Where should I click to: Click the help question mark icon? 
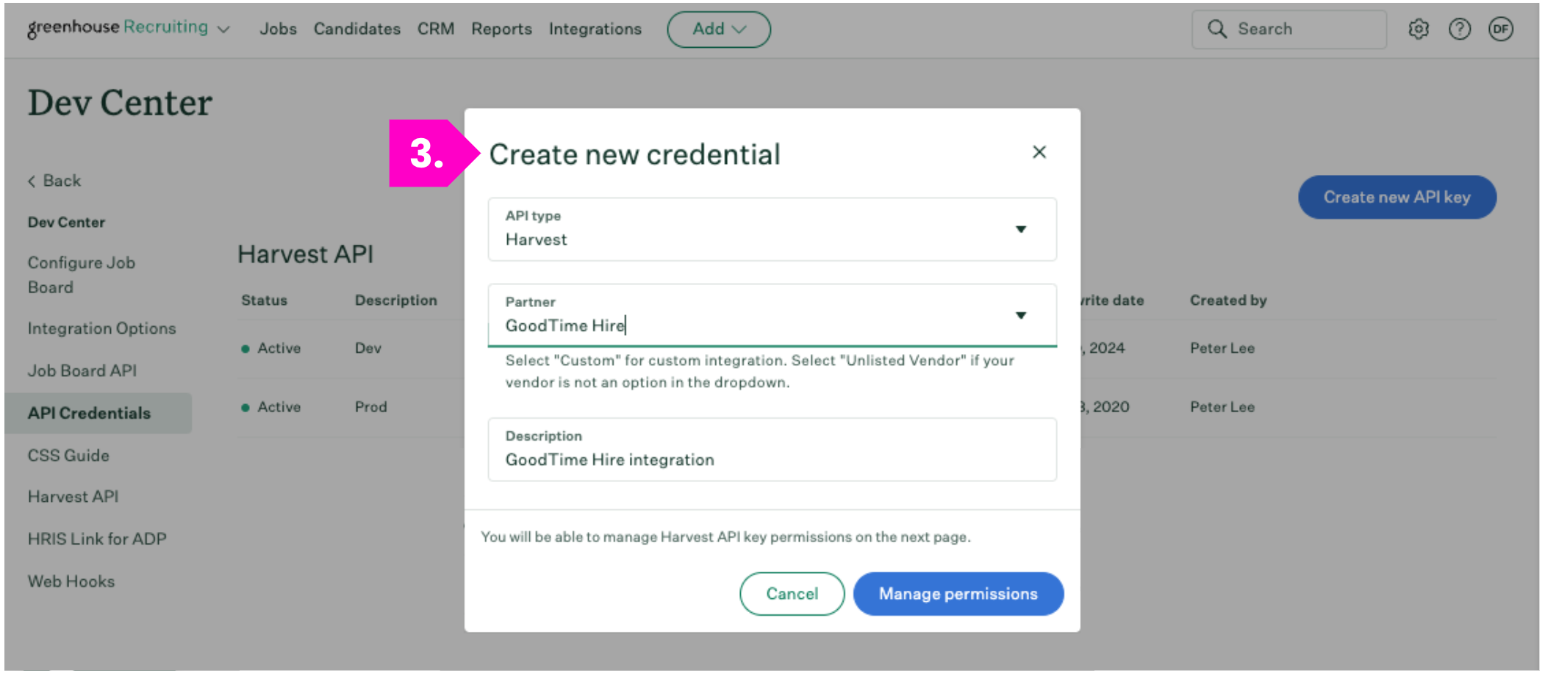pyautogui.click(x=1459, y=29)
